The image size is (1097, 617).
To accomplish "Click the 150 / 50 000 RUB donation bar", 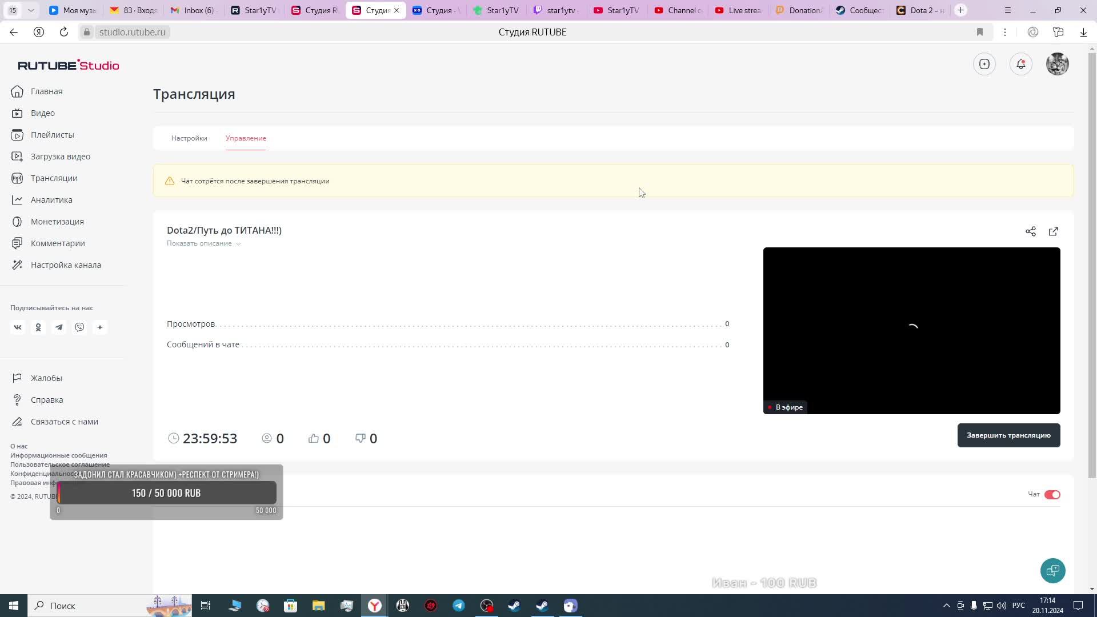I will pos(166,493).
